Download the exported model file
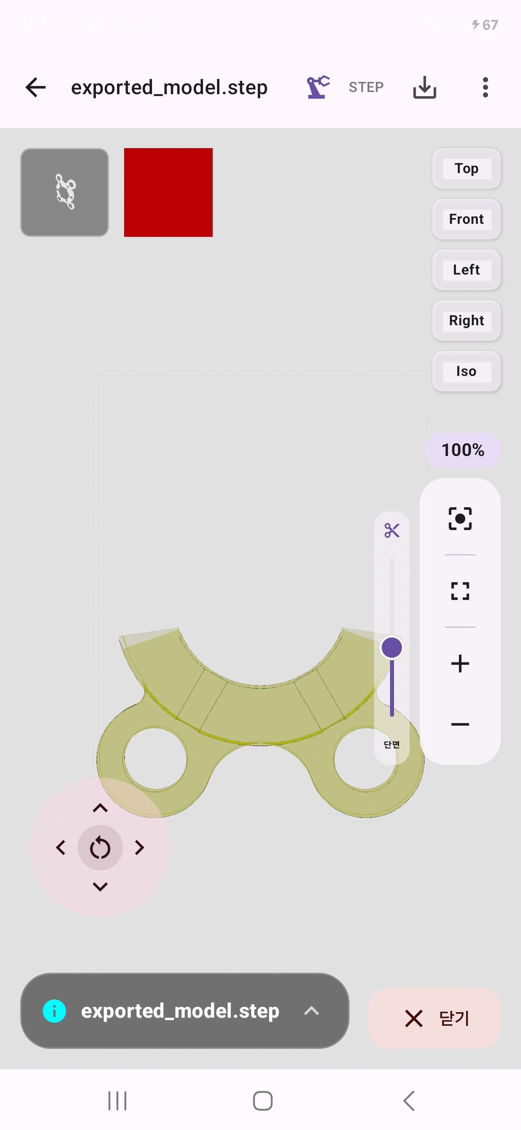The image size is (521, 1130). pos(424,87)
